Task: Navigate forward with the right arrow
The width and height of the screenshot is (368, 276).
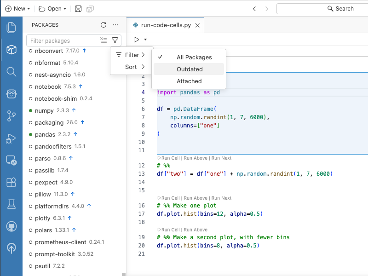Action: 267,9
